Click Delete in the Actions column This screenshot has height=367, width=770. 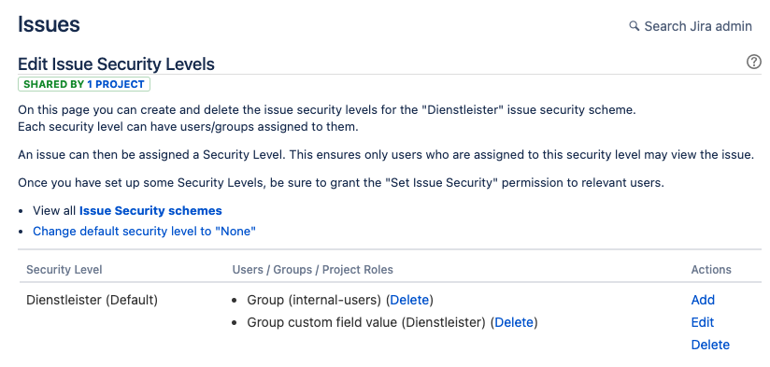click(710, 345)
